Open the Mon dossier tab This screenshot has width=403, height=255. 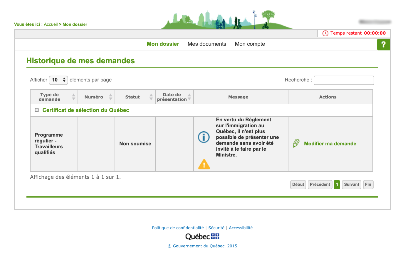click(163, 44)
